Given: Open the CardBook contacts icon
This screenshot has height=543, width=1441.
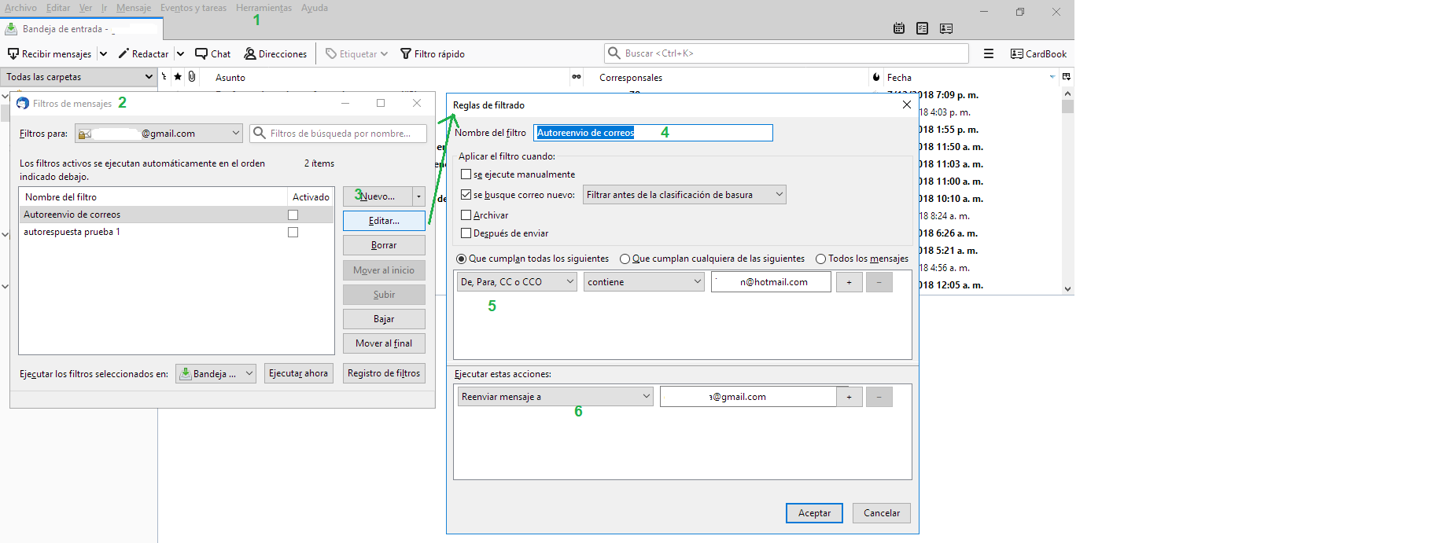Looking at the screenshot, I should pyautogui.click(x=1016, y=54).
